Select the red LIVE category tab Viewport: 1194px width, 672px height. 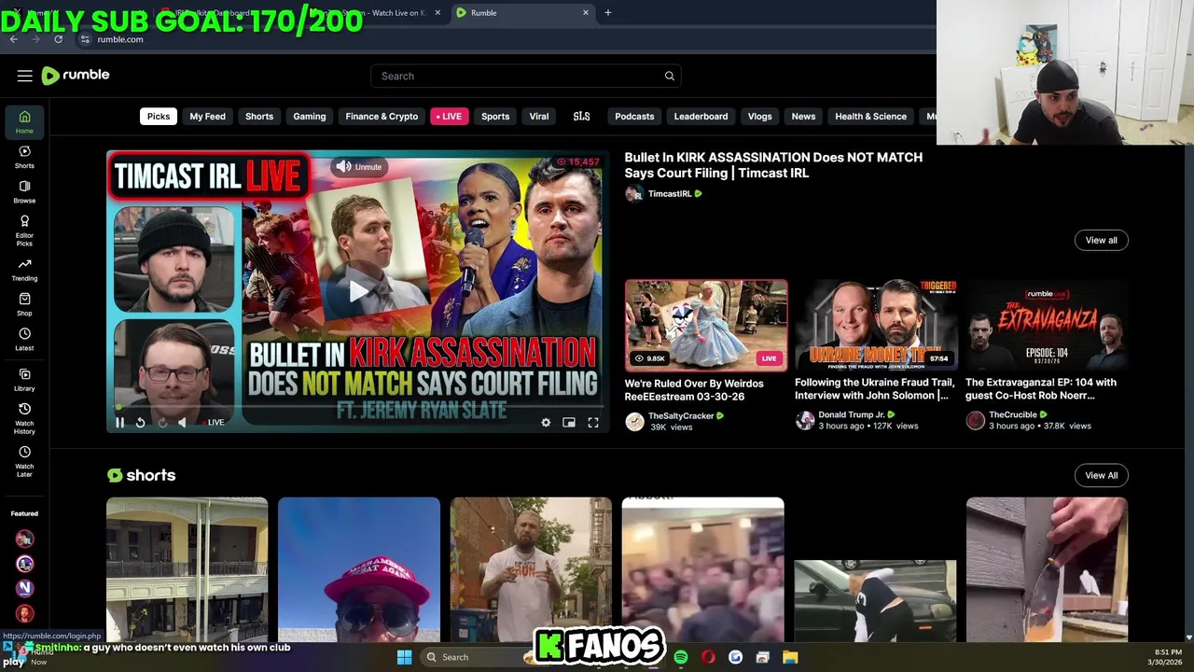point(449,116)
